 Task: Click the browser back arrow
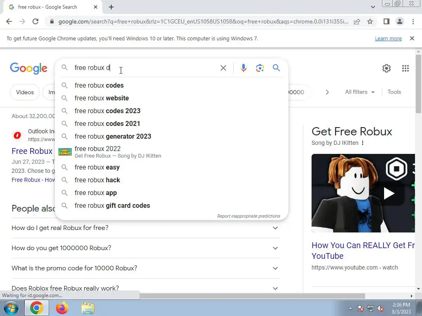(x=9, y=21)
